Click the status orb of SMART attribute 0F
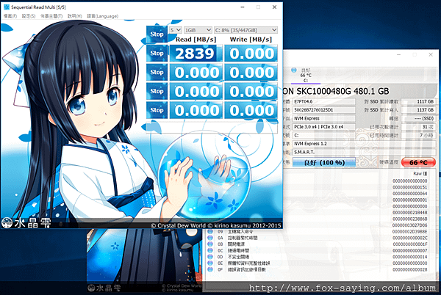The width and height of the screenshot is (441, 295). [210, 269]
